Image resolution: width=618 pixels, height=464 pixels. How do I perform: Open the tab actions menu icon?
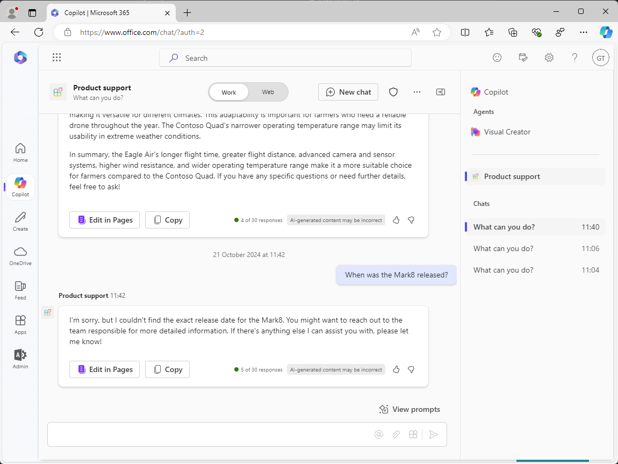click(32, 12)
